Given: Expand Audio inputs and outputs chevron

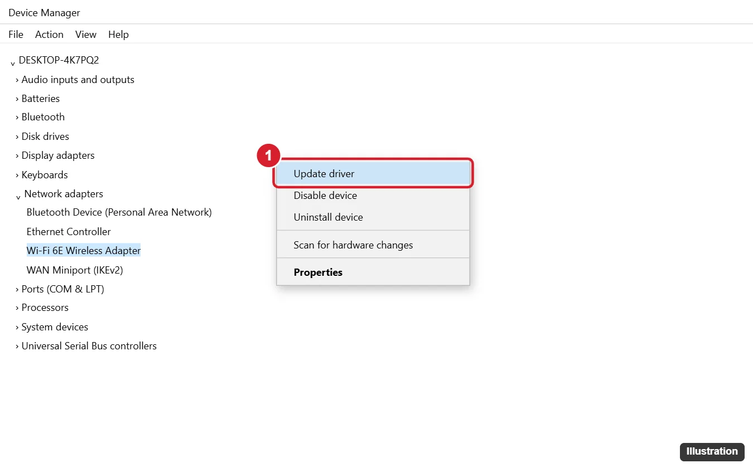Looking at the screenshot, I should [x=17, y=80].
